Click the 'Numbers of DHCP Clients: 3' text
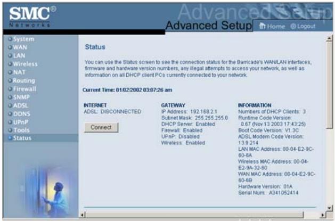Viewport: 335px width, 221px height. tap(272, 112)
